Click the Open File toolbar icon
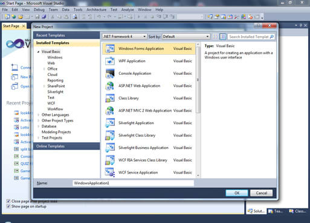Image resolution: width=310 pixels, height=223 pixels. pos(21,17)
